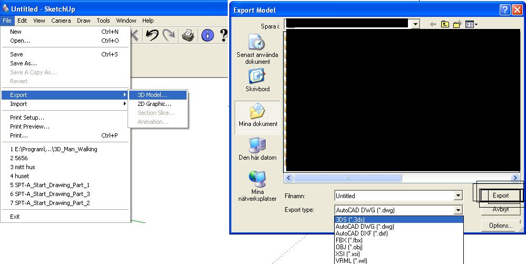Open the view menu icon in dialog
Image resolution: width=526 pixels, height=264 pixels.
click(x=471, y=24)
